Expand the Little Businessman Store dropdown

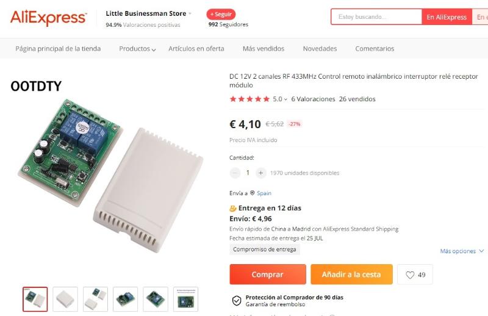190,13
